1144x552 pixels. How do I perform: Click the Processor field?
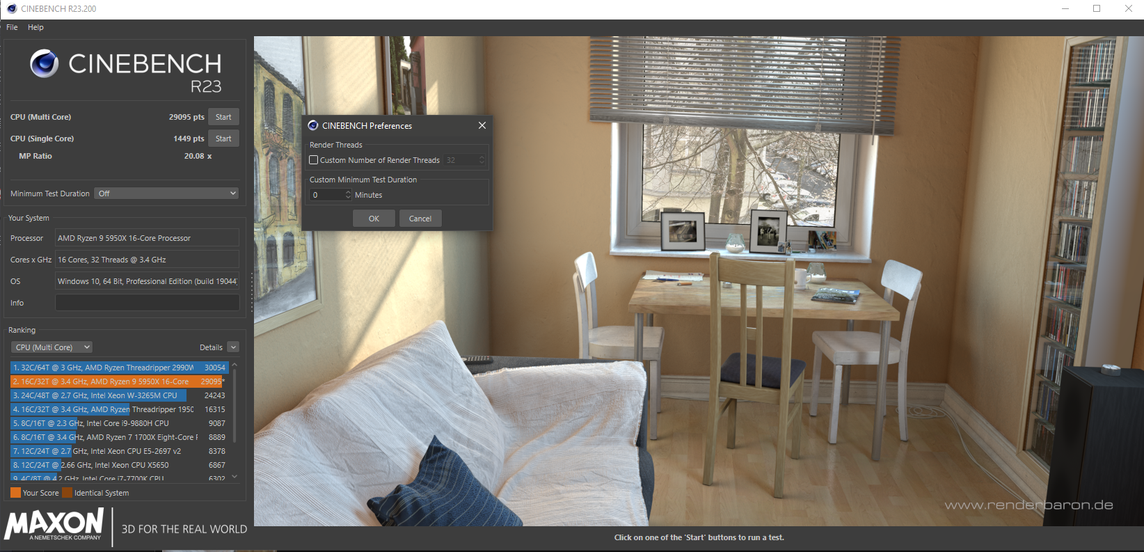pyautogui.click(x=147, y=238)
